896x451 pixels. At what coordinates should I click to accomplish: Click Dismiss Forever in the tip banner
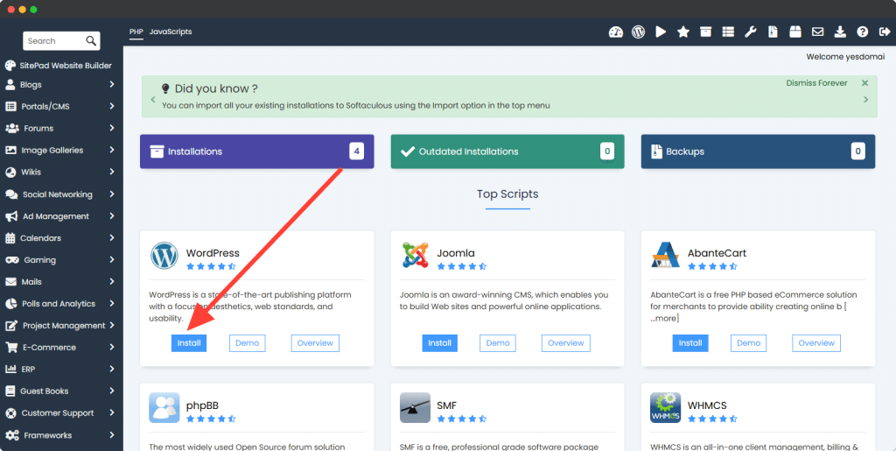[x=816, y=83]
